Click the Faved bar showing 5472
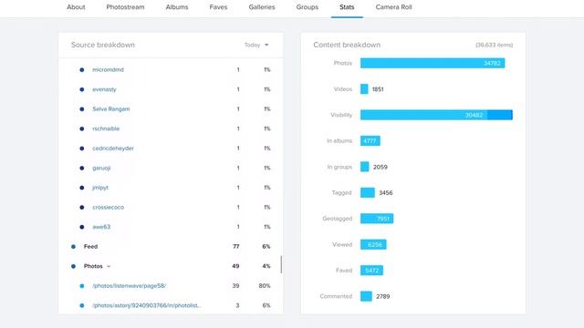The height and width of the screenshot is (328, 584). coord(371,271)
